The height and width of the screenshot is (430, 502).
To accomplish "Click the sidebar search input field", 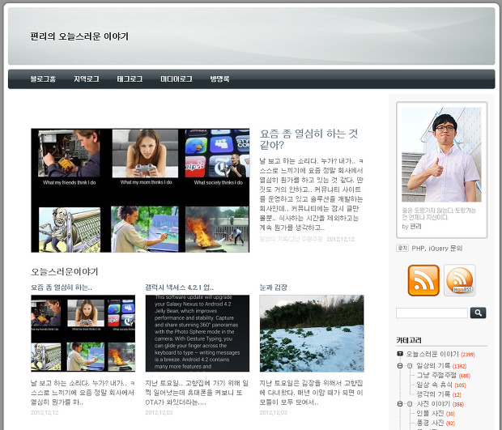I will [432, 313].
